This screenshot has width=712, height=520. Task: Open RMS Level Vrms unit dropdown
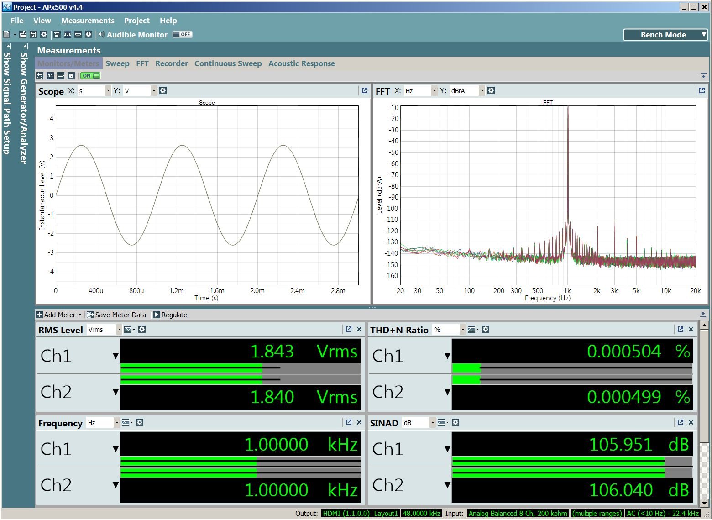(119, 330)
